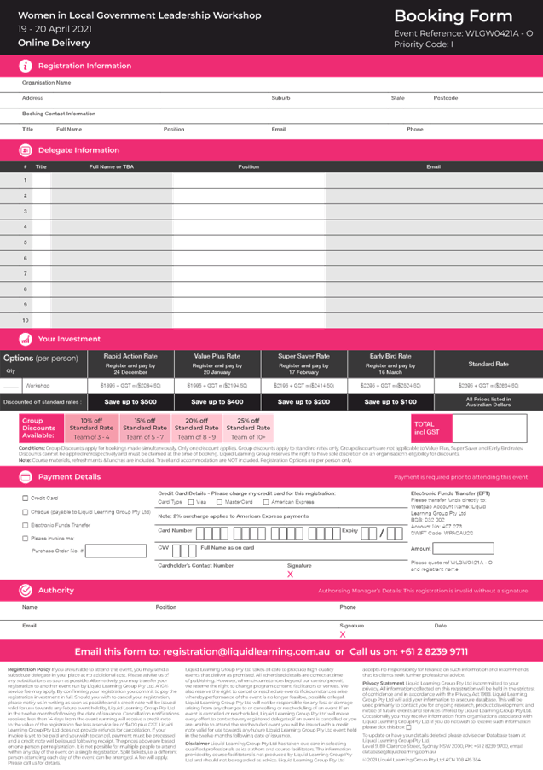
Task: Click the Rapid Action Rate column header
Action: [130, 364]
